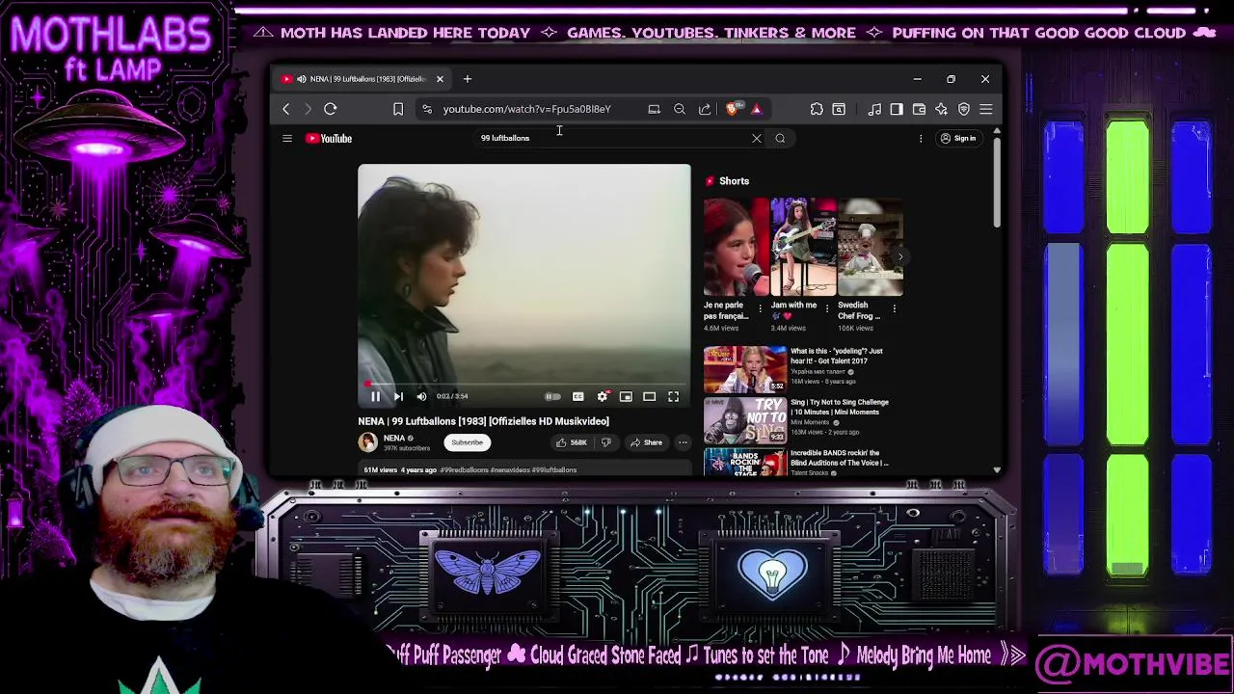Viewport: 1234px width, 694px height.
Task: Mute the video volume
Action: [421, 396]
